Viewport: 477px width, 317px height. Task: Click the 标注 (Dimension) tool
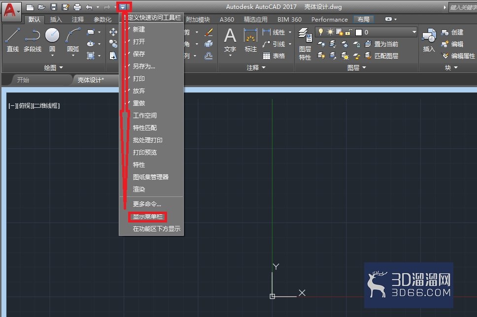250,39
